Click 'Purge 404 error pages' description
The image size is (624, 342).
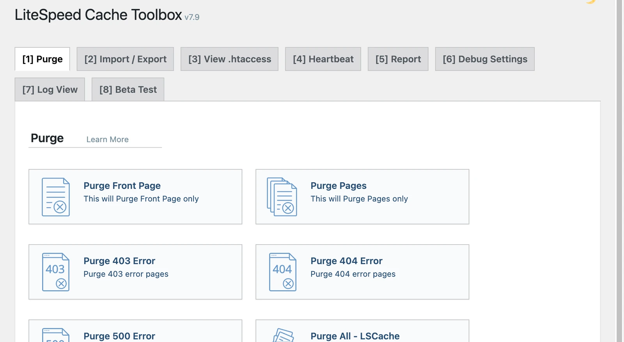(353, 274)
